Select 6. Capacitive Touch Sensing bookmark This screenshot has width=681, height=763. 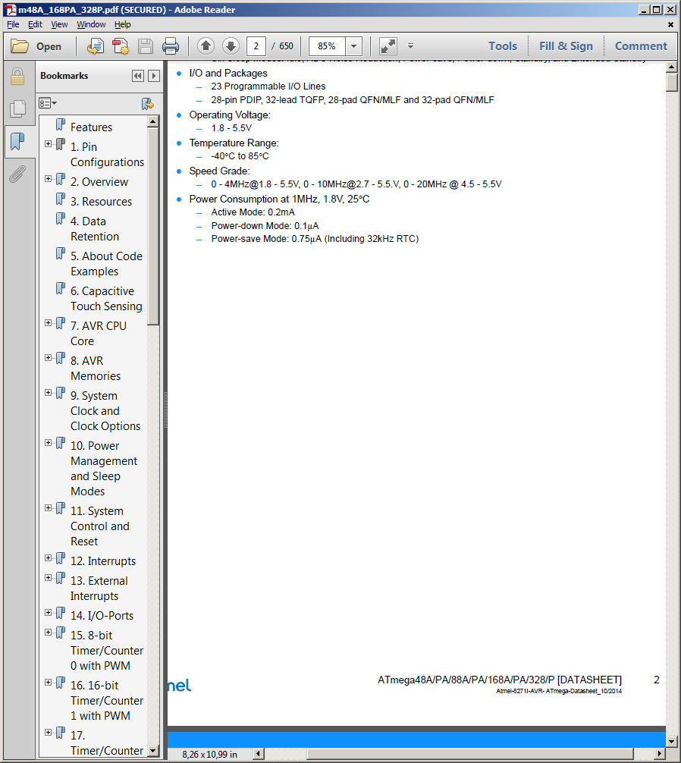tap(106, 299)
